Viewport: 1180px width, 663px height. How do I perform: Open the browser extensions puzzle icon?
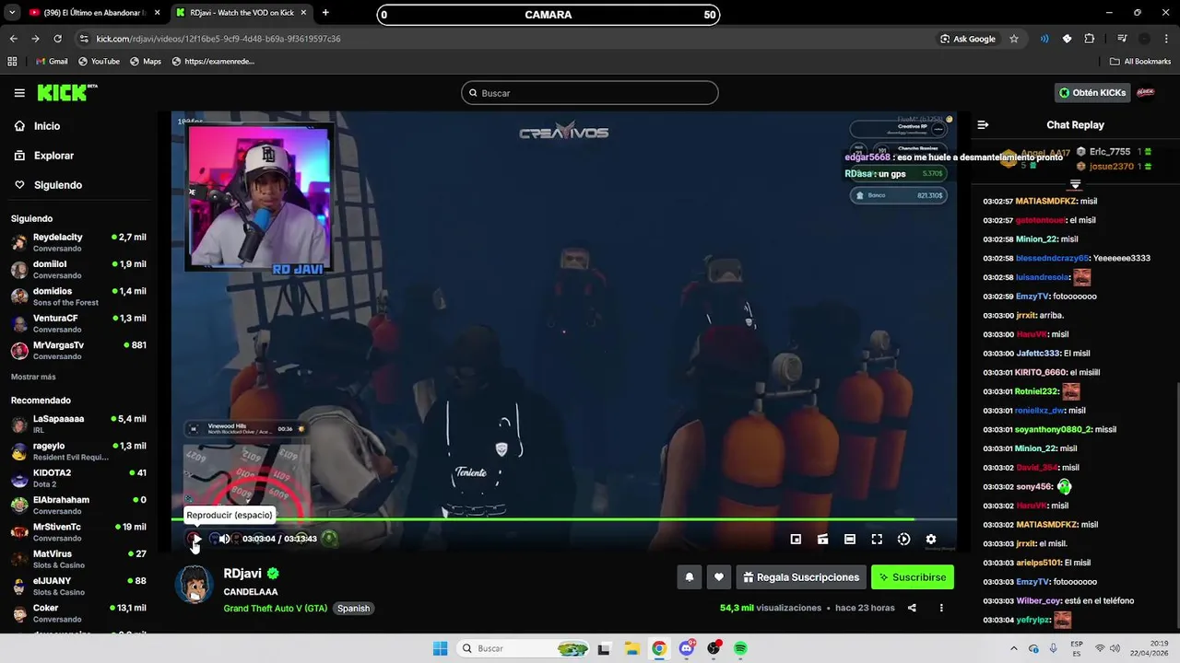(1090, 39)
